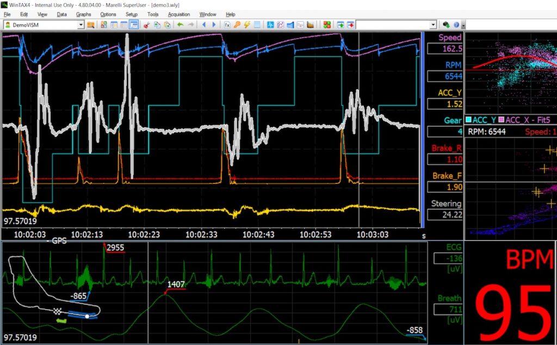Click the blank light-blue square icon
The height and width of the screenshot is (345, 557).
(x=257, y=25)
